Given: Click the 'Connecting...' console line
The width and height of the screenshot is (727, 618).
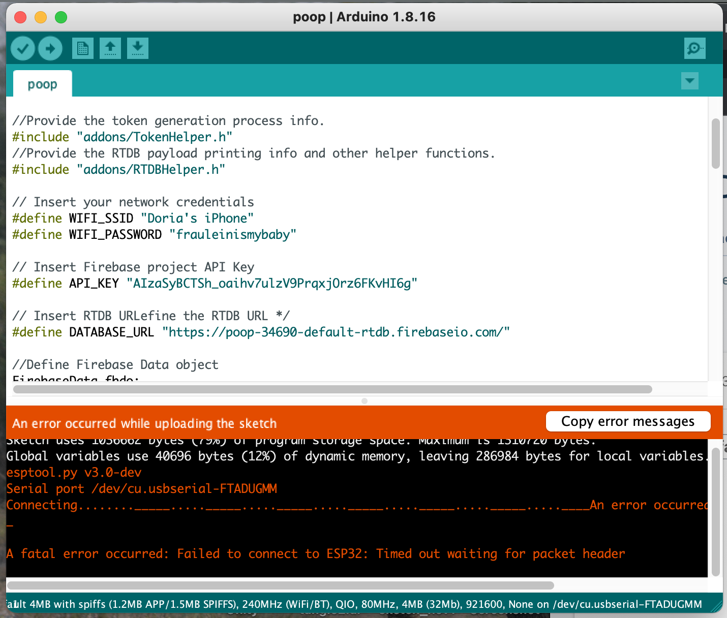Looking at the screenshot, I should click(356, 505).
